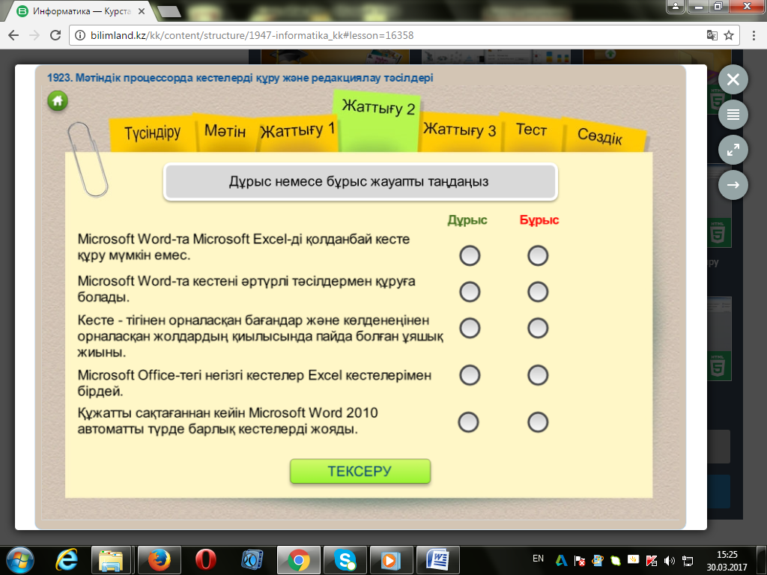Select Дұрыс for Word 2010 жояды statement
The width and height of the screenshot is (767, 575).
click(x=468, y=422)
